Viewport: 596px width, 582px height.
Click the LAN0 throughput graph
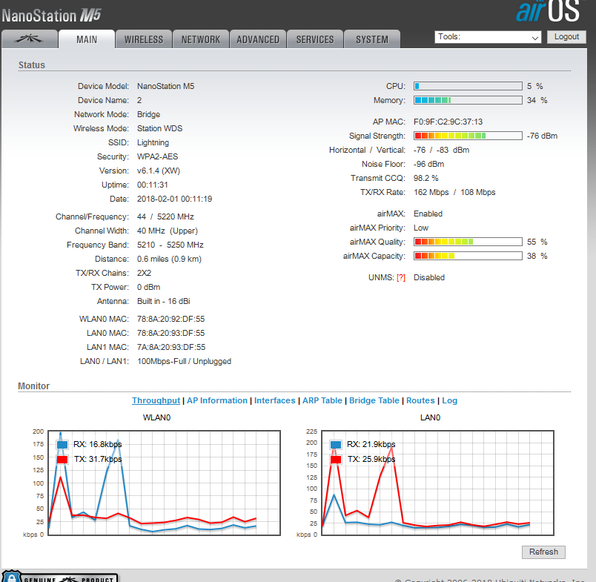437,483
